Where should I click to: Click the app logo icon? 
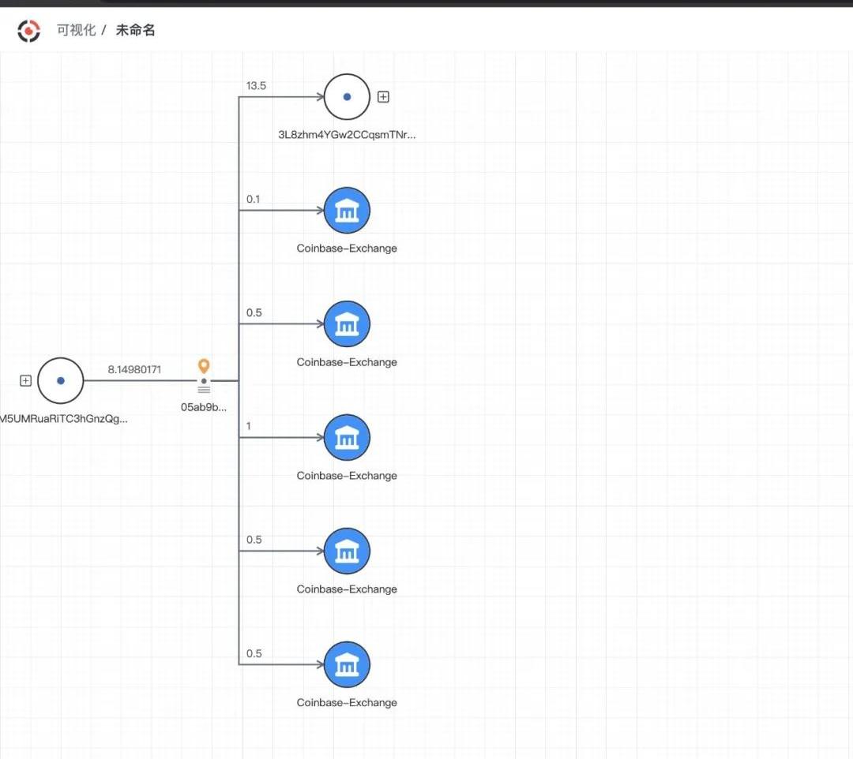click(x=28, y=31)
